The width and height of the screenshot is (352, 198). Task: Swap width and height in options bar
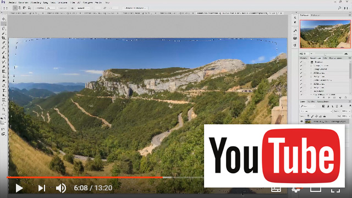coord(105,8)
